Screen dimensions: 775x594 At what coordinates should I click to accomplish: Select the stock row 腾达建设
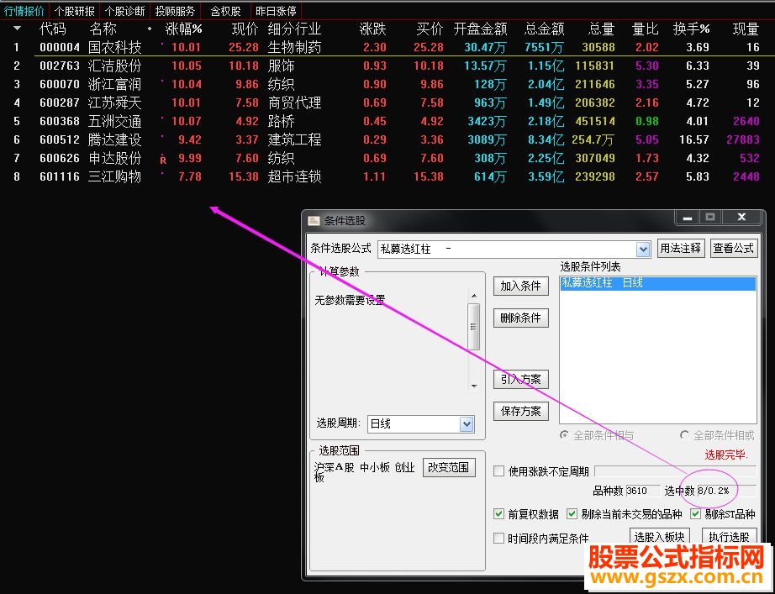387,139
